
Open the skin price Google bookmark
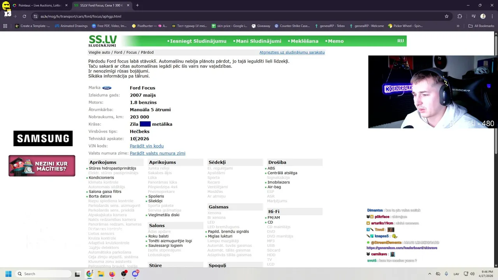tap(229, 26)
